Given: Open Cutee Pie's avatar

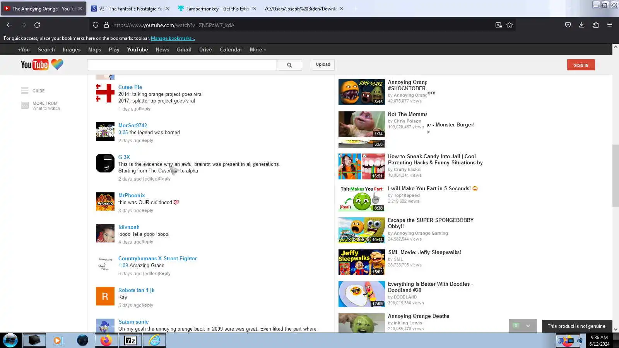Looking at the screenshot, I should tap(105, 93).
